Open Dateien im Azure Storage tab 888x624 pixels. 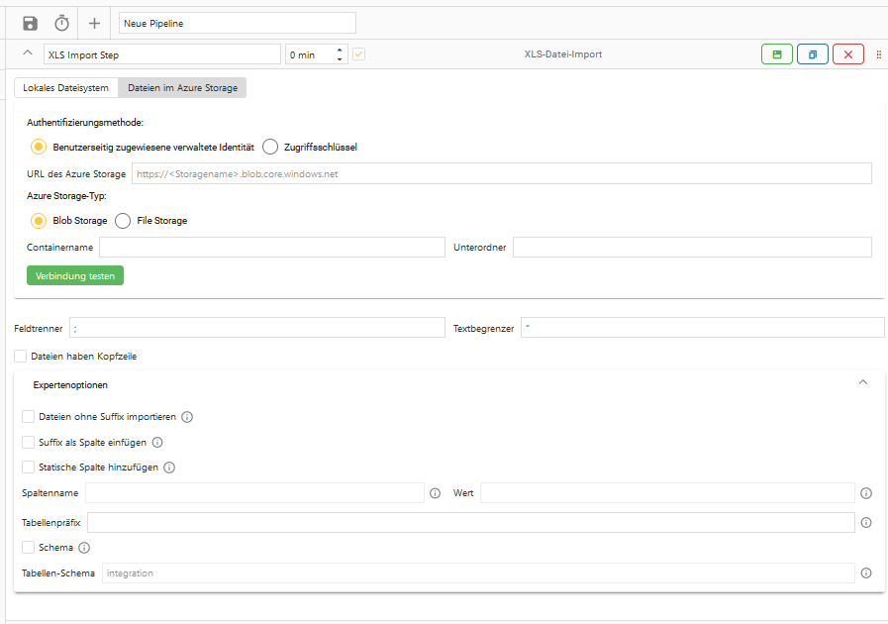point(182,88)
